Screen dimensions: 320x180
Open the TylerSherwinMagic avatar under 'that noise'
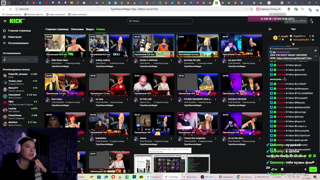click(48, 100)
